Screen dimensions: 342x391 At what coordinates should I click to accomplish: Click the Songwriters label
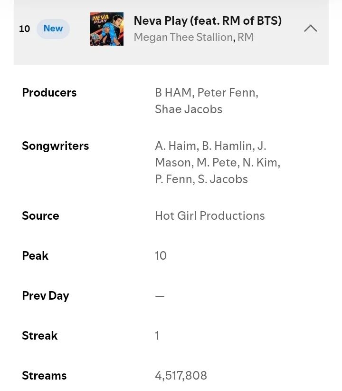pyautogui.click(x=55, y=146)
